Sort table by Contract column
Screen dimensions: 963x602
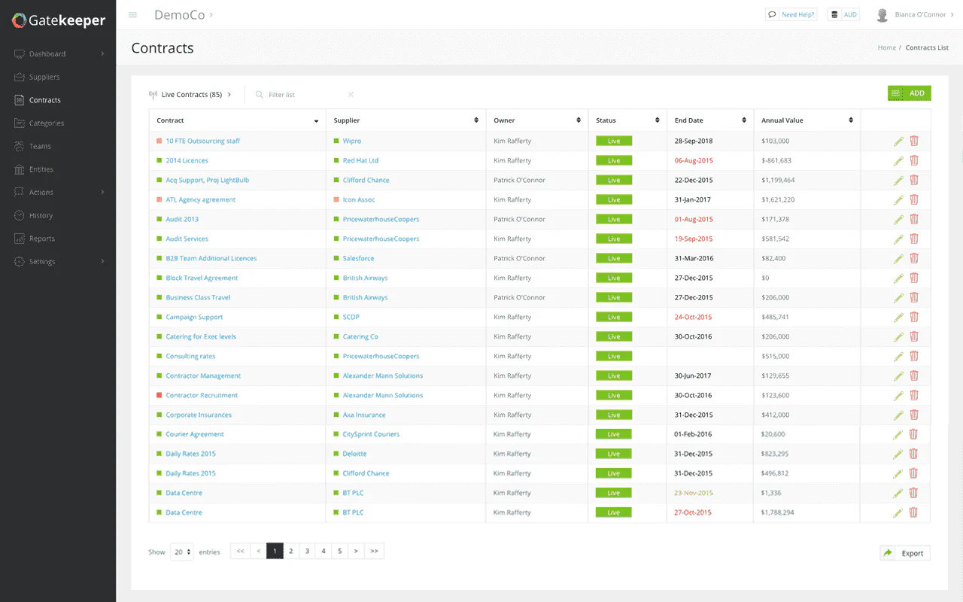[x=237, y=120]
